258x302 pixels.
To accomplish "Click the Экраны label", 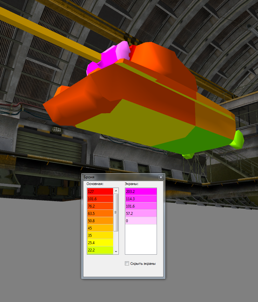I will click(132, 184).
